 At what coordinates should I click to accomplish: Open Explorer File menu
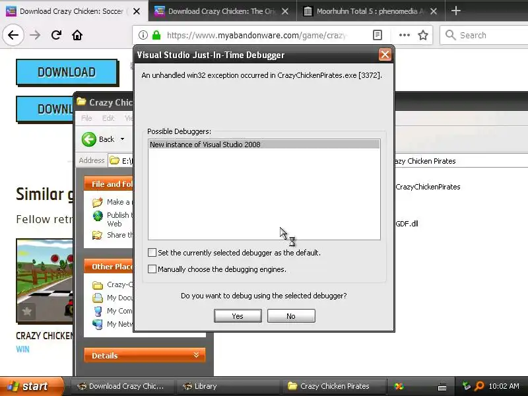(86, 118)
